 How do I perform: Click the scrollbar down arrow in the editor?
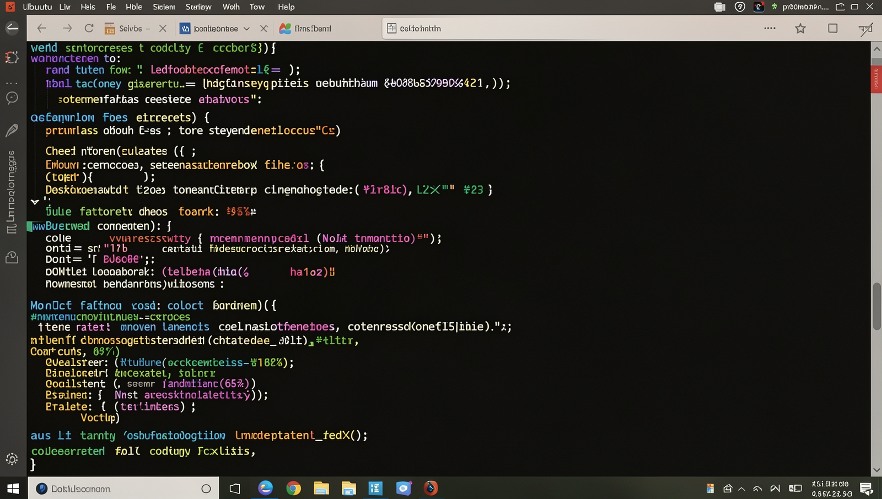pos(876,470)
